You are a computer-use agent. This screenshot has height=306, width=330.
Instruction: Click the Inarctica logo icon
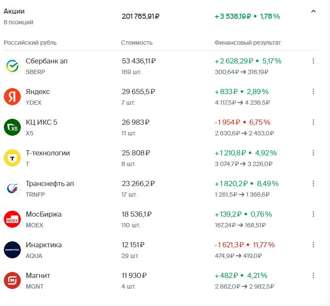(x=12, y=250)
